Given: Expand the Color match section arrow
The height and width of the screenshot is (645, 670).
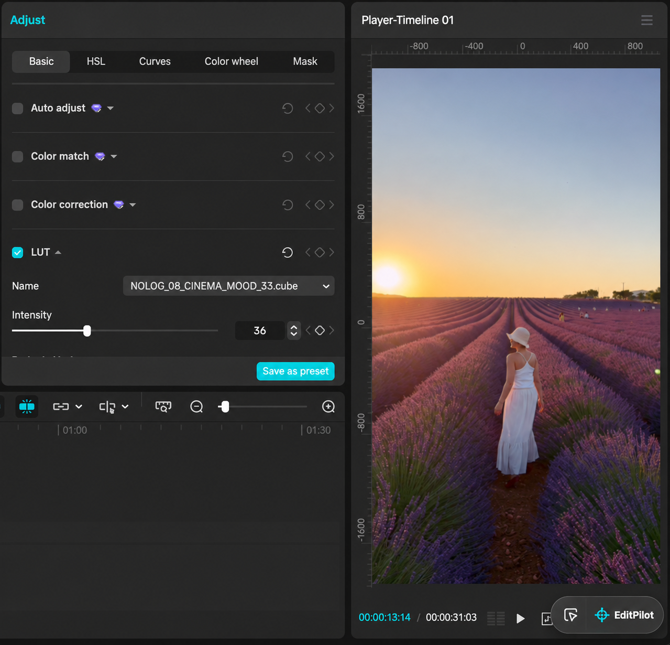Looking at the screenshot, I should tap(114, 156).
